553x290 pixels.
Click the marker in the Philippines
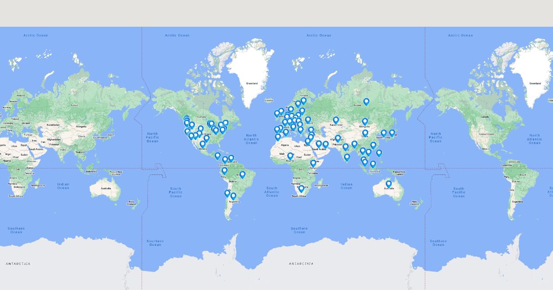[x=379, y=153]
